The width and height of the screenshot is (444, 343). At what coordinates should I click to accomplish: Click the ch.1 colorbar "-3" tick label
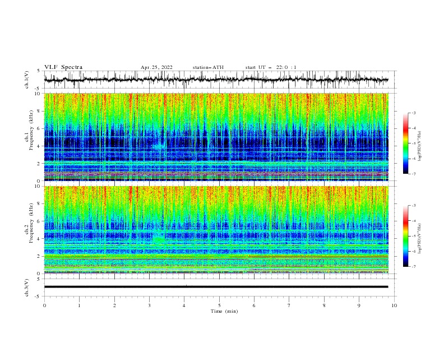414,113
